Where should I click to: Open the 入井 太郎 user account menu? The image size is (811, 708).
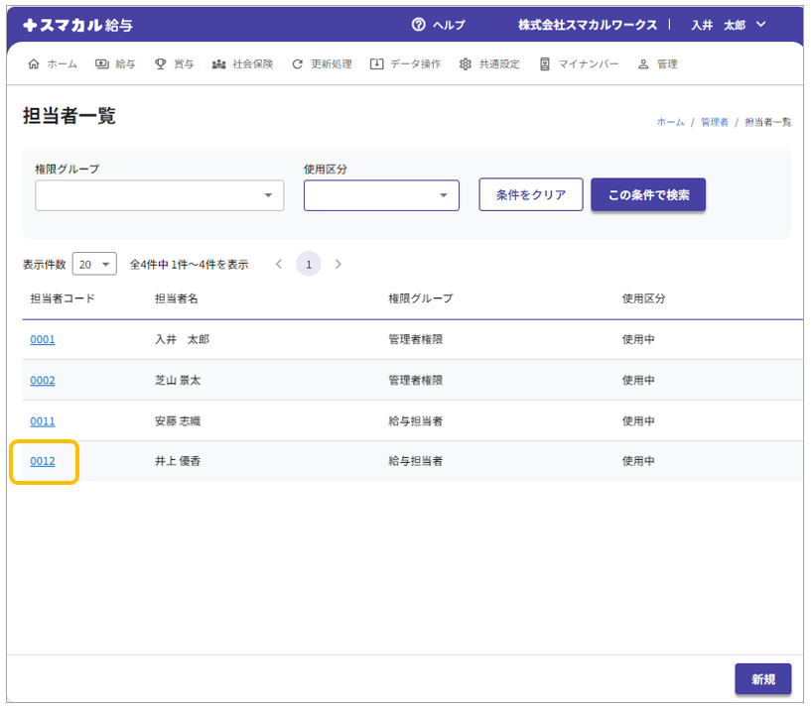point(730,25)
